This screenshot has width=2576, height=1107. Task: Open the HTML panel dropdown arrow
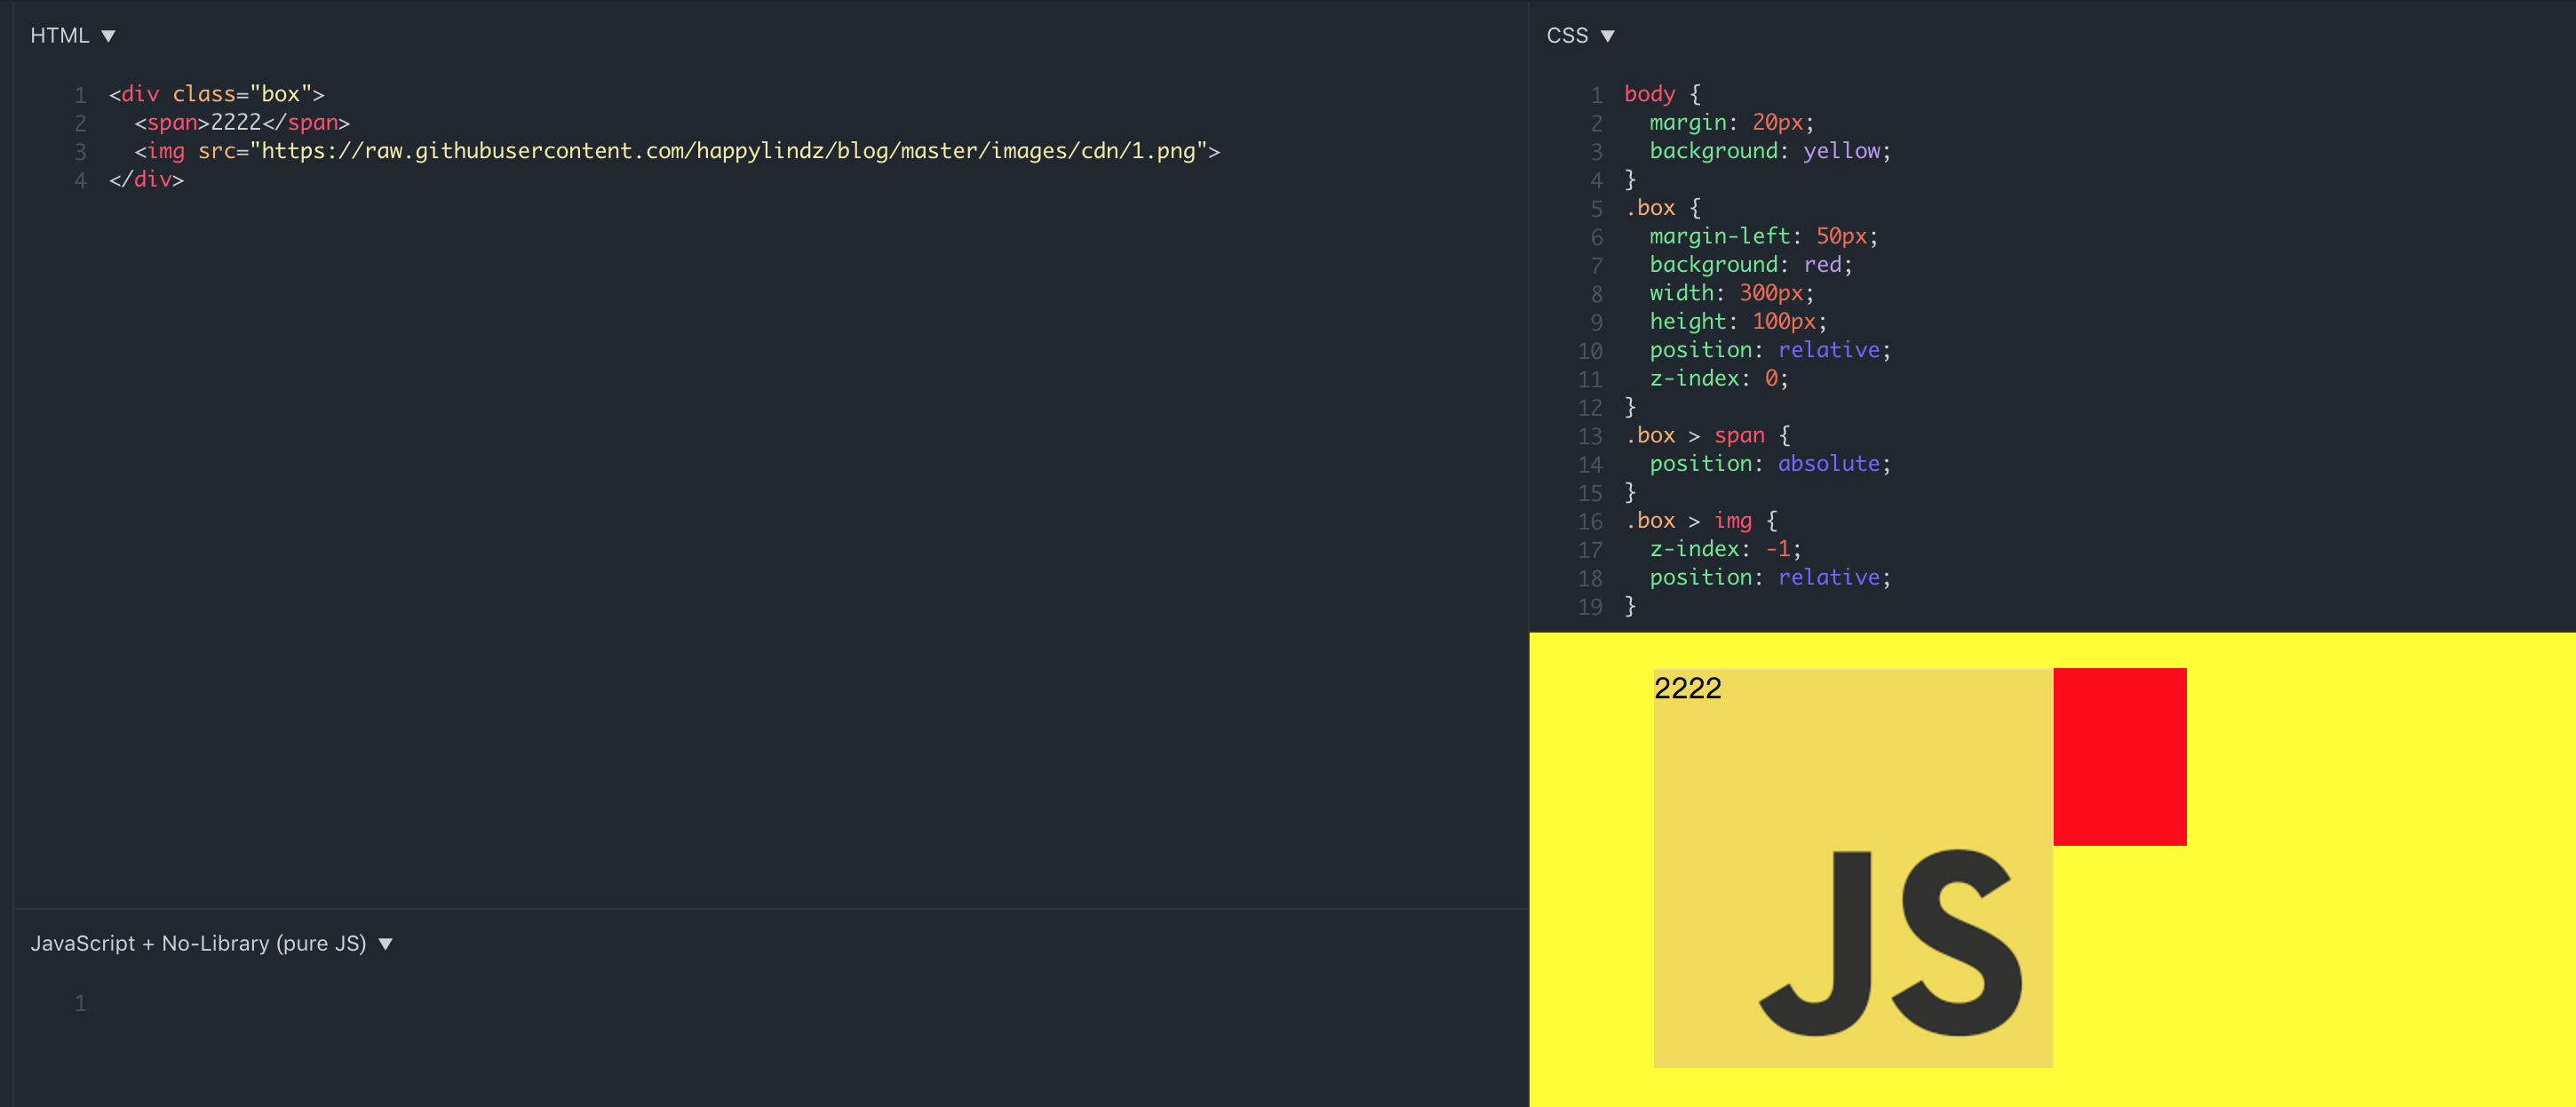pos(108,36)
